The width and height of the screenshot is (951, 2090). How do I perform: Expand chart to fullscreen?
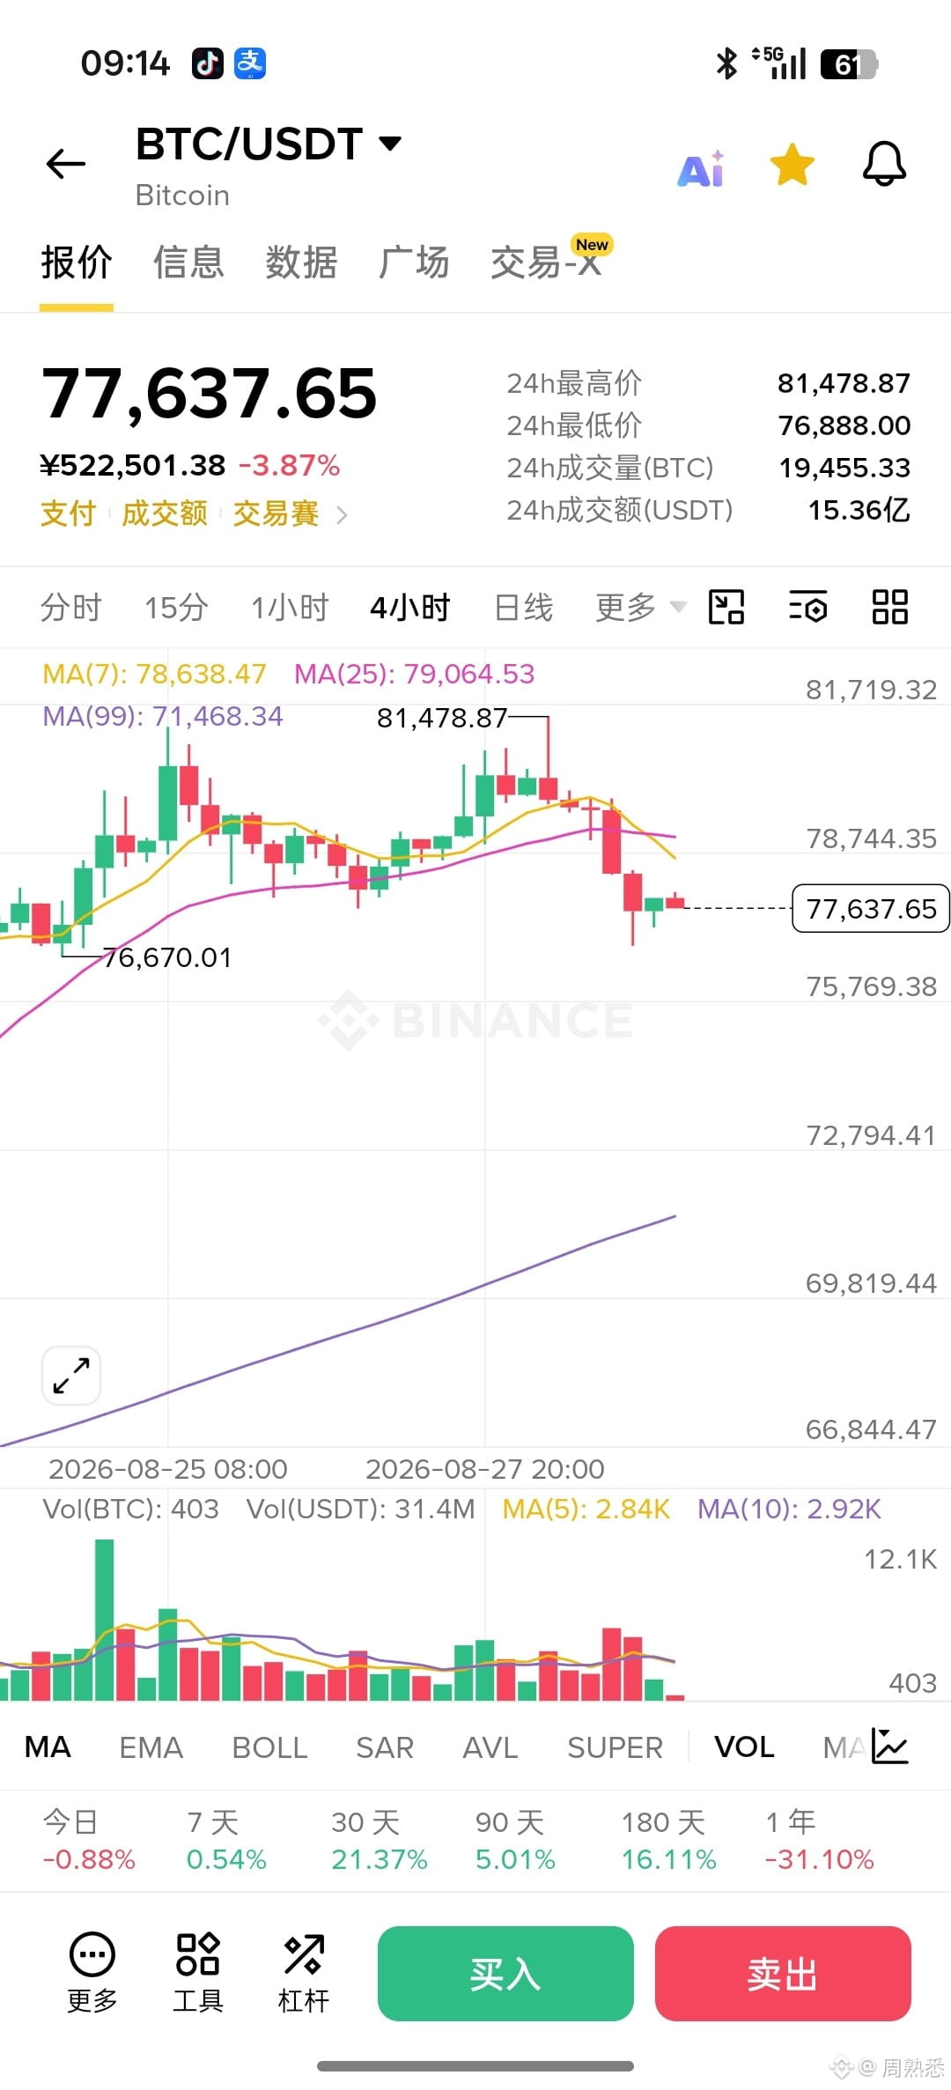(x=71, y=1375)
